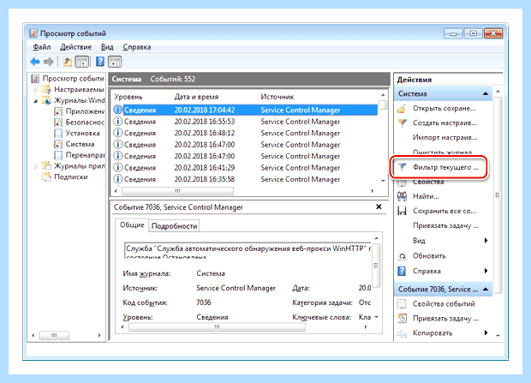This screenshot has width=531, height=383.
Task: Click the task icon beside lower Привязать задачу
Action: [402, 318]
